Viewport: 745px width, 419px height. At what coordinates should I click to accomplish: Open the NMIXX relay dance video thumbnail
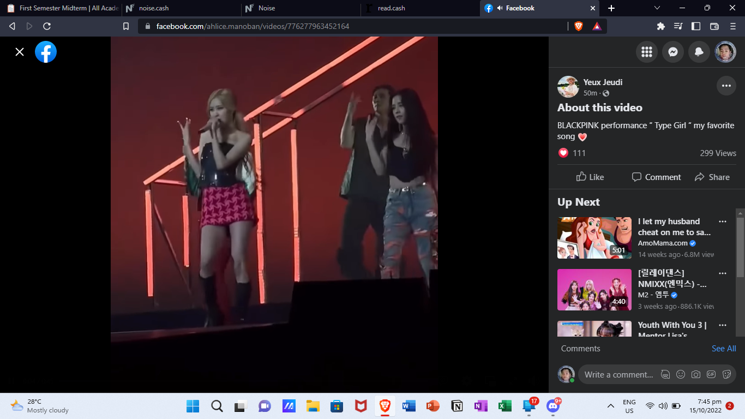594,290
